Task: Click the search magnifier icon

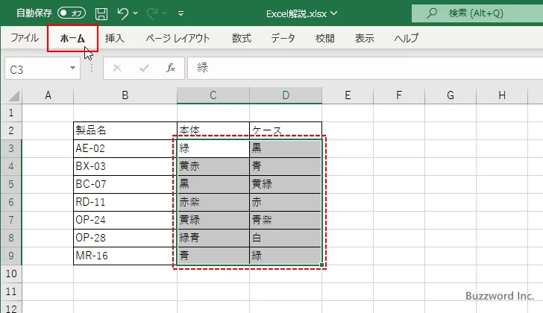Action: pos(431,13)
